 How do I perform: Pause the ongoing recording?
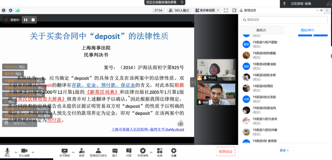[x=26, y=20]
